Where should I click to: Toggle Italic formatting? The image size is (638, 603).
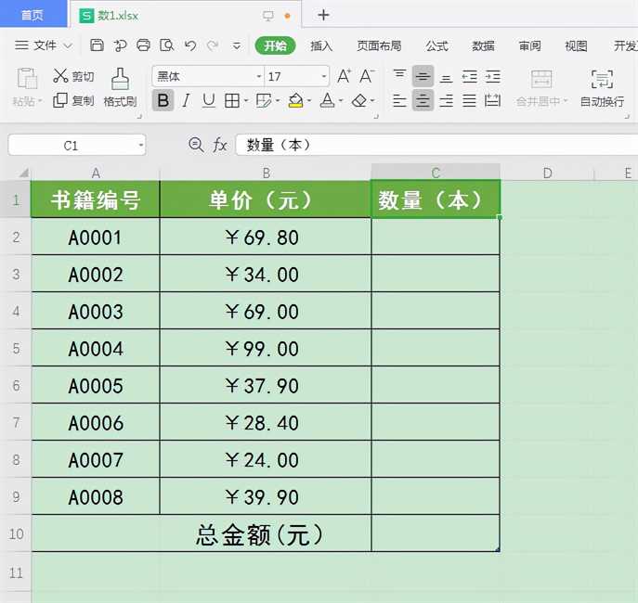[186, 100]
